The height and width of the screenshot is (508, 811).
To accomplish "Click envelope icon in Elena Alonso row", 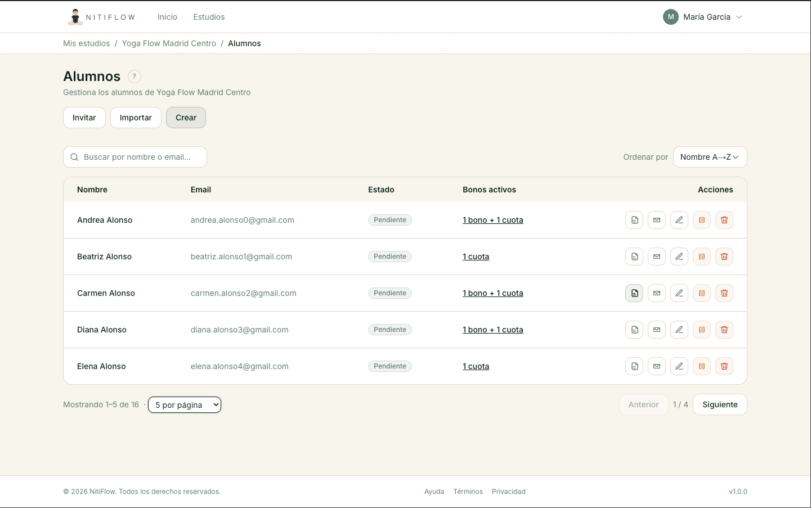I will tap(657, 366).
